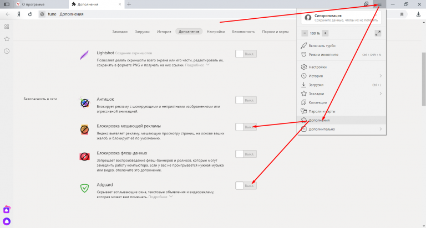The width and height of the screenshot is (426, 228).
Task: Switch to Пароли и карты page tab
Action: (275, 32)
